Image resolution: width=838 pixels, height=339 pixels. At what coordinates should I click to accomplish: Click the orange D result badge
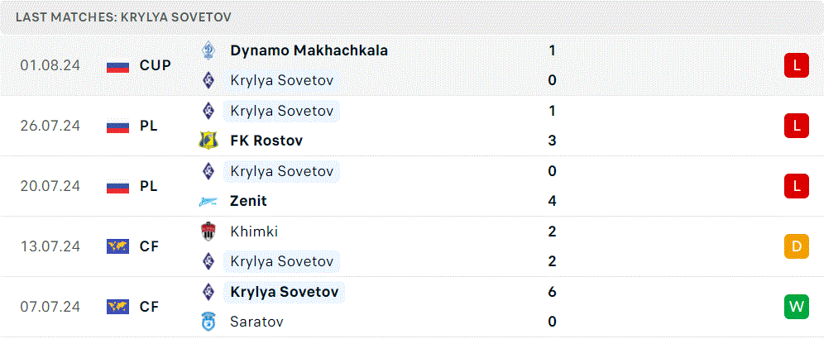(797, 246)
